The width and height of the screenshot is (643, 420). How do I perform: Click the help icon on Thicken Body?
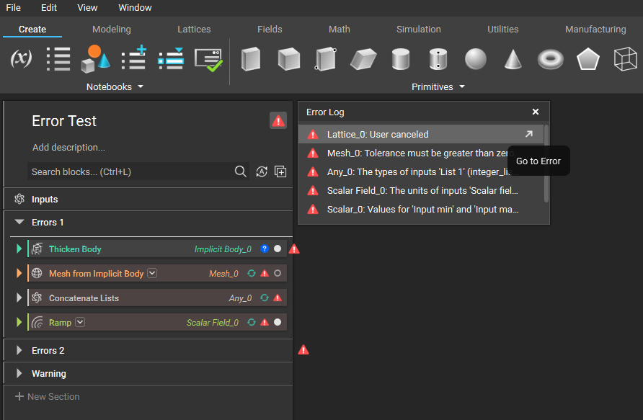point(265,249)
